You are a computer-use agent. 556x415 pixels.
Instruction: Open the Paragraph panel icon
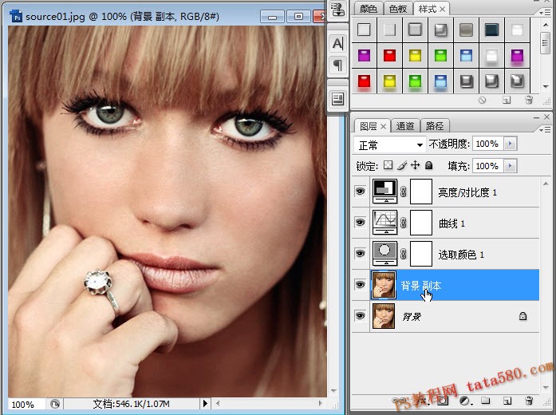point(337,65)
